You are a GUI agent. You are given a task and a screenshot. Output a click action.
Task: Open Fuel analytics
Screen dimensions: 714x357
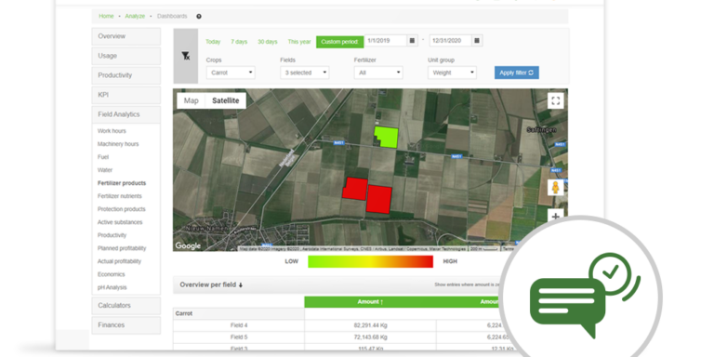coord(103,157)
